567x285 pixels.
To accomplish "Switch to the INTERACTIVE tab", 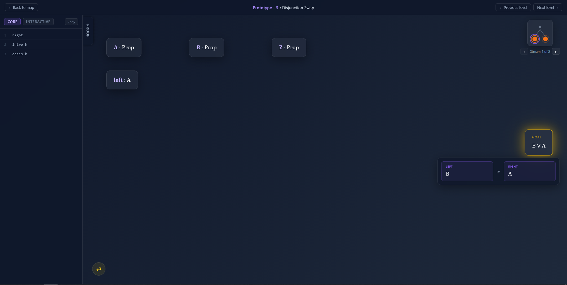I will (38, 22).
